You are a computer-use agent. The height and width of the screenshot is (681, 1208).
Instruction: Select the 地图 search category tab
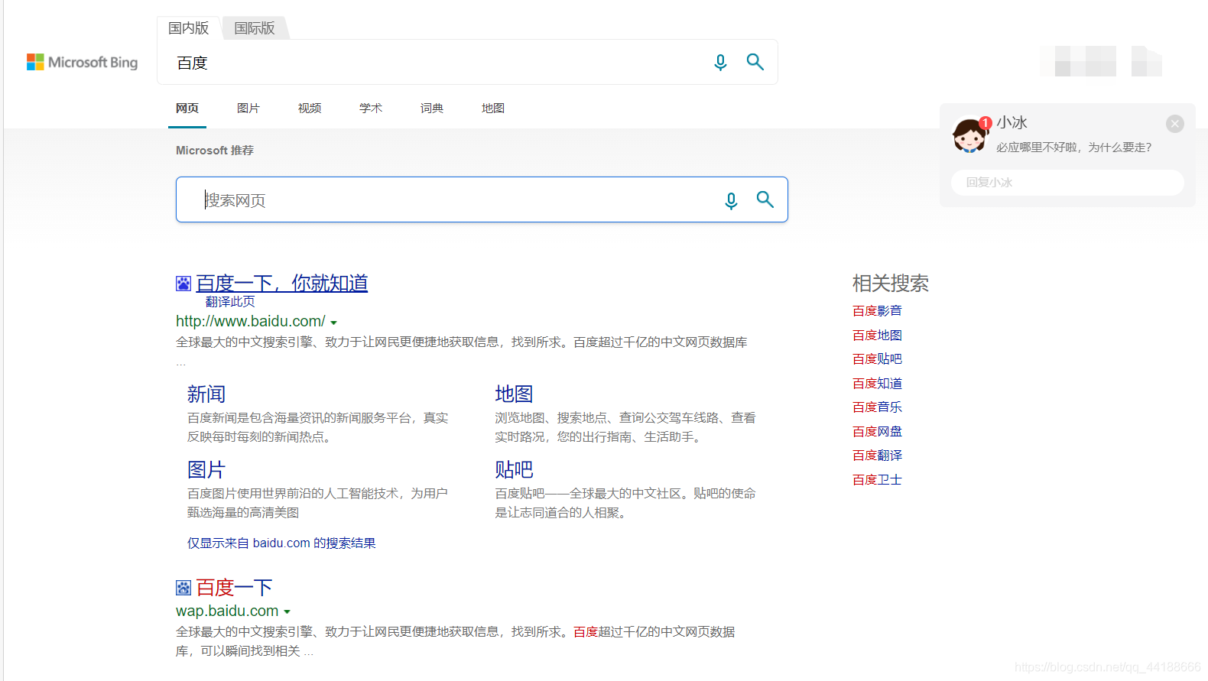[493, 109]
